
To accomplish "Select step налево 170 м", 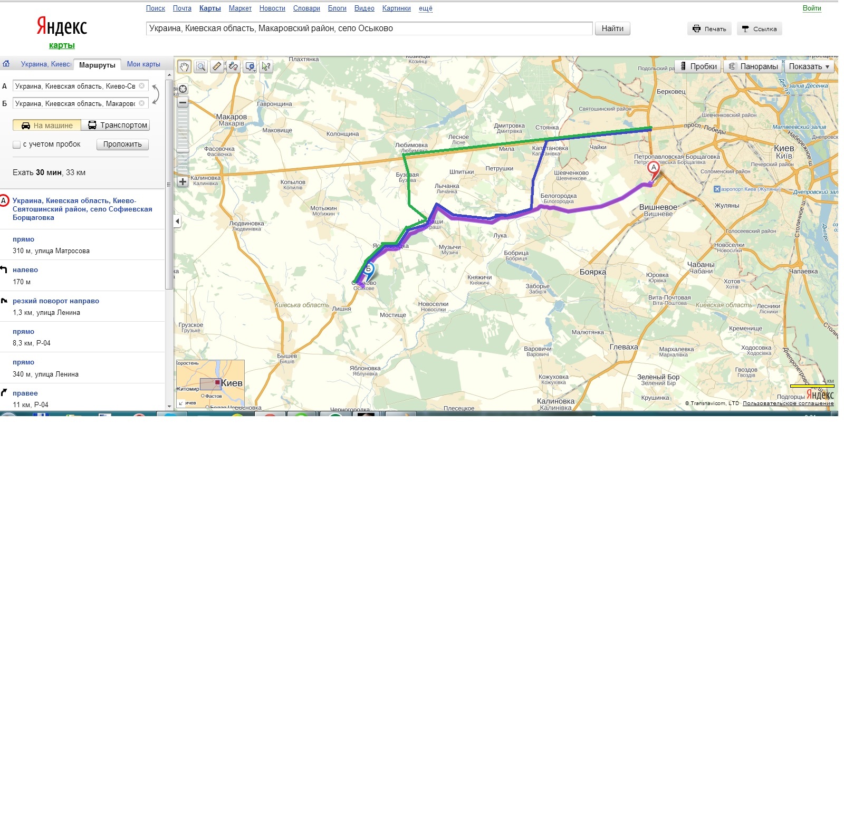I will click(82, 276).
